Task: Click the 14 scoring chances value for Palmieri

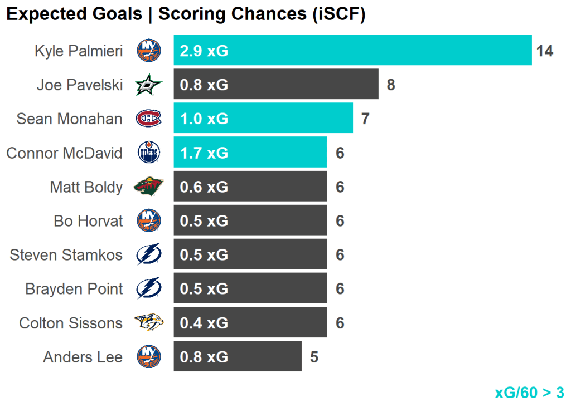Action: pyautogui.click(x=545, y=51)
